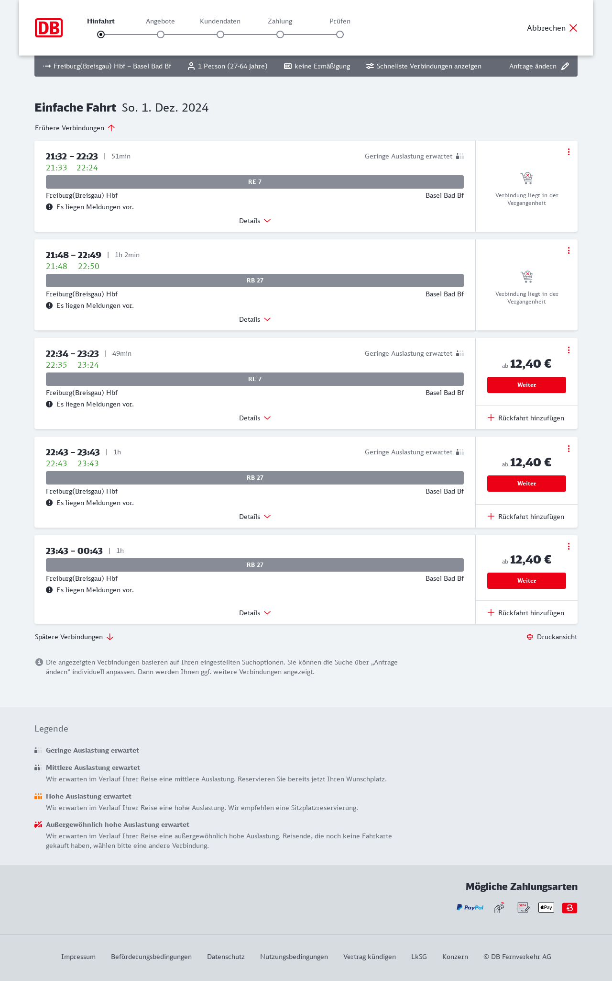Click keine Ermäßigung in the search bar

317,66
